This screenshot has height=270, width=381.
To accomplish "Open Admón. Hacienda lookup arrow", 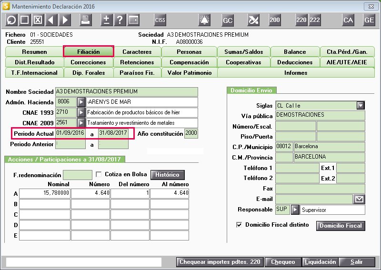I will pos(81,102).
